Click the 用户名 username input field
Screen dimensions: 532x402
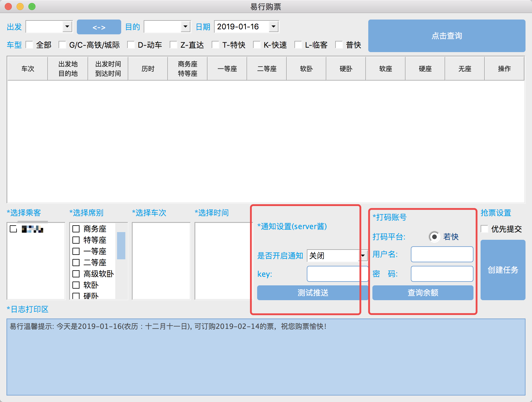tap(442, 254)
